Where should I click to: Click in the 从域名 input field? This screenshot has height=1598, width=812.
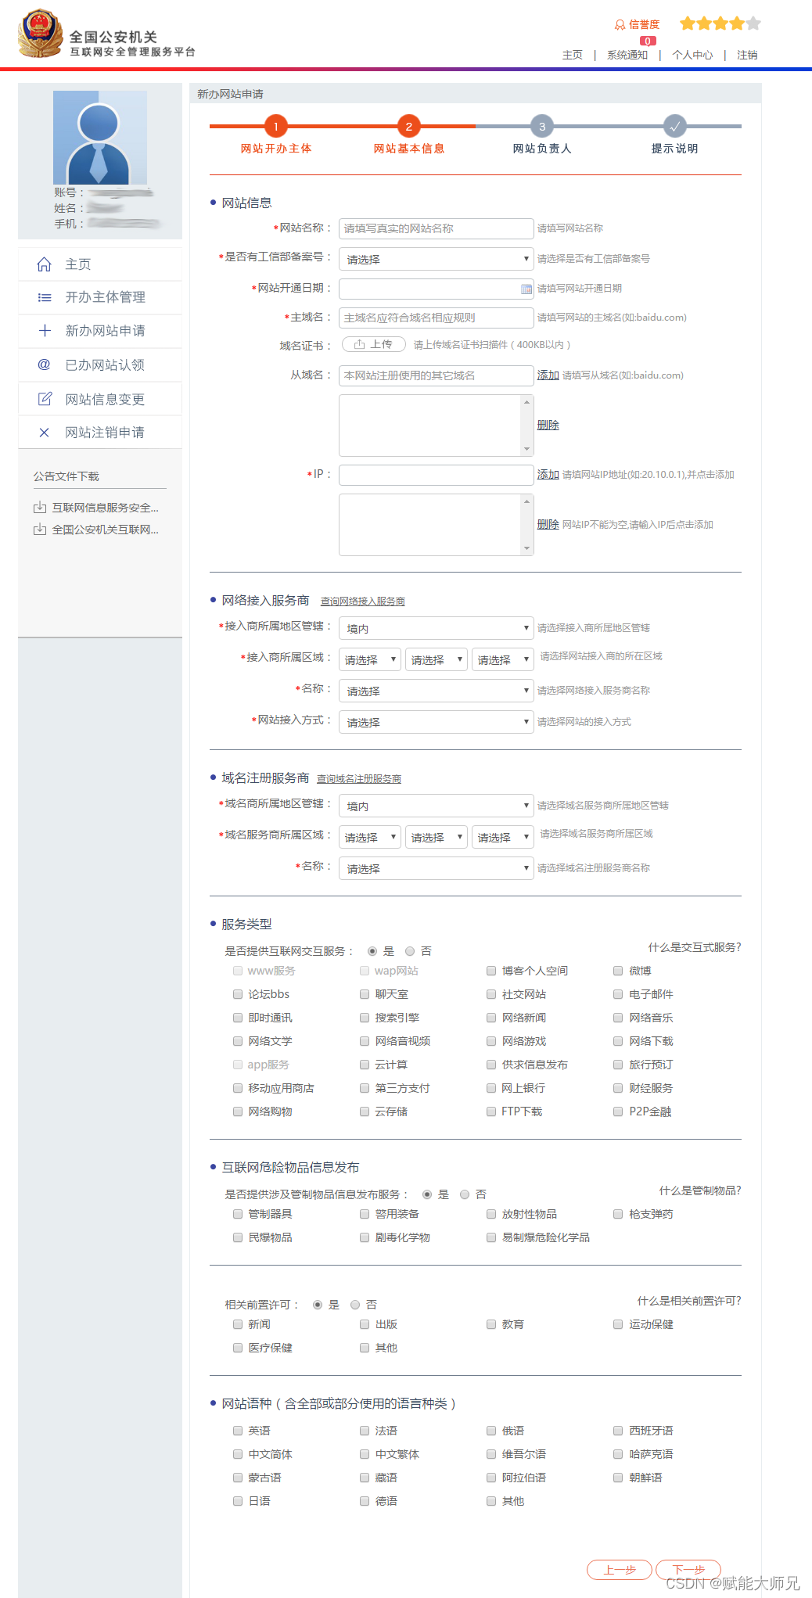[x=437, y=375]
